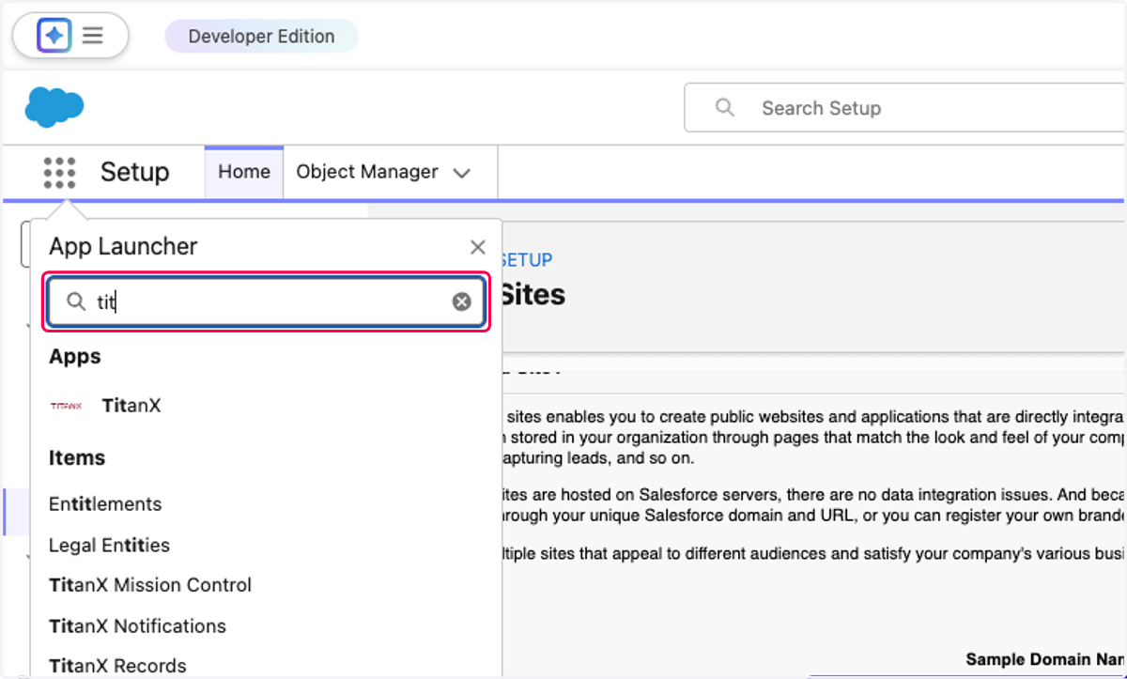This screenshot has height=679, width=1127.
Task: Click the Sample Domain Name column header
Action: (x=1045, y=660)
